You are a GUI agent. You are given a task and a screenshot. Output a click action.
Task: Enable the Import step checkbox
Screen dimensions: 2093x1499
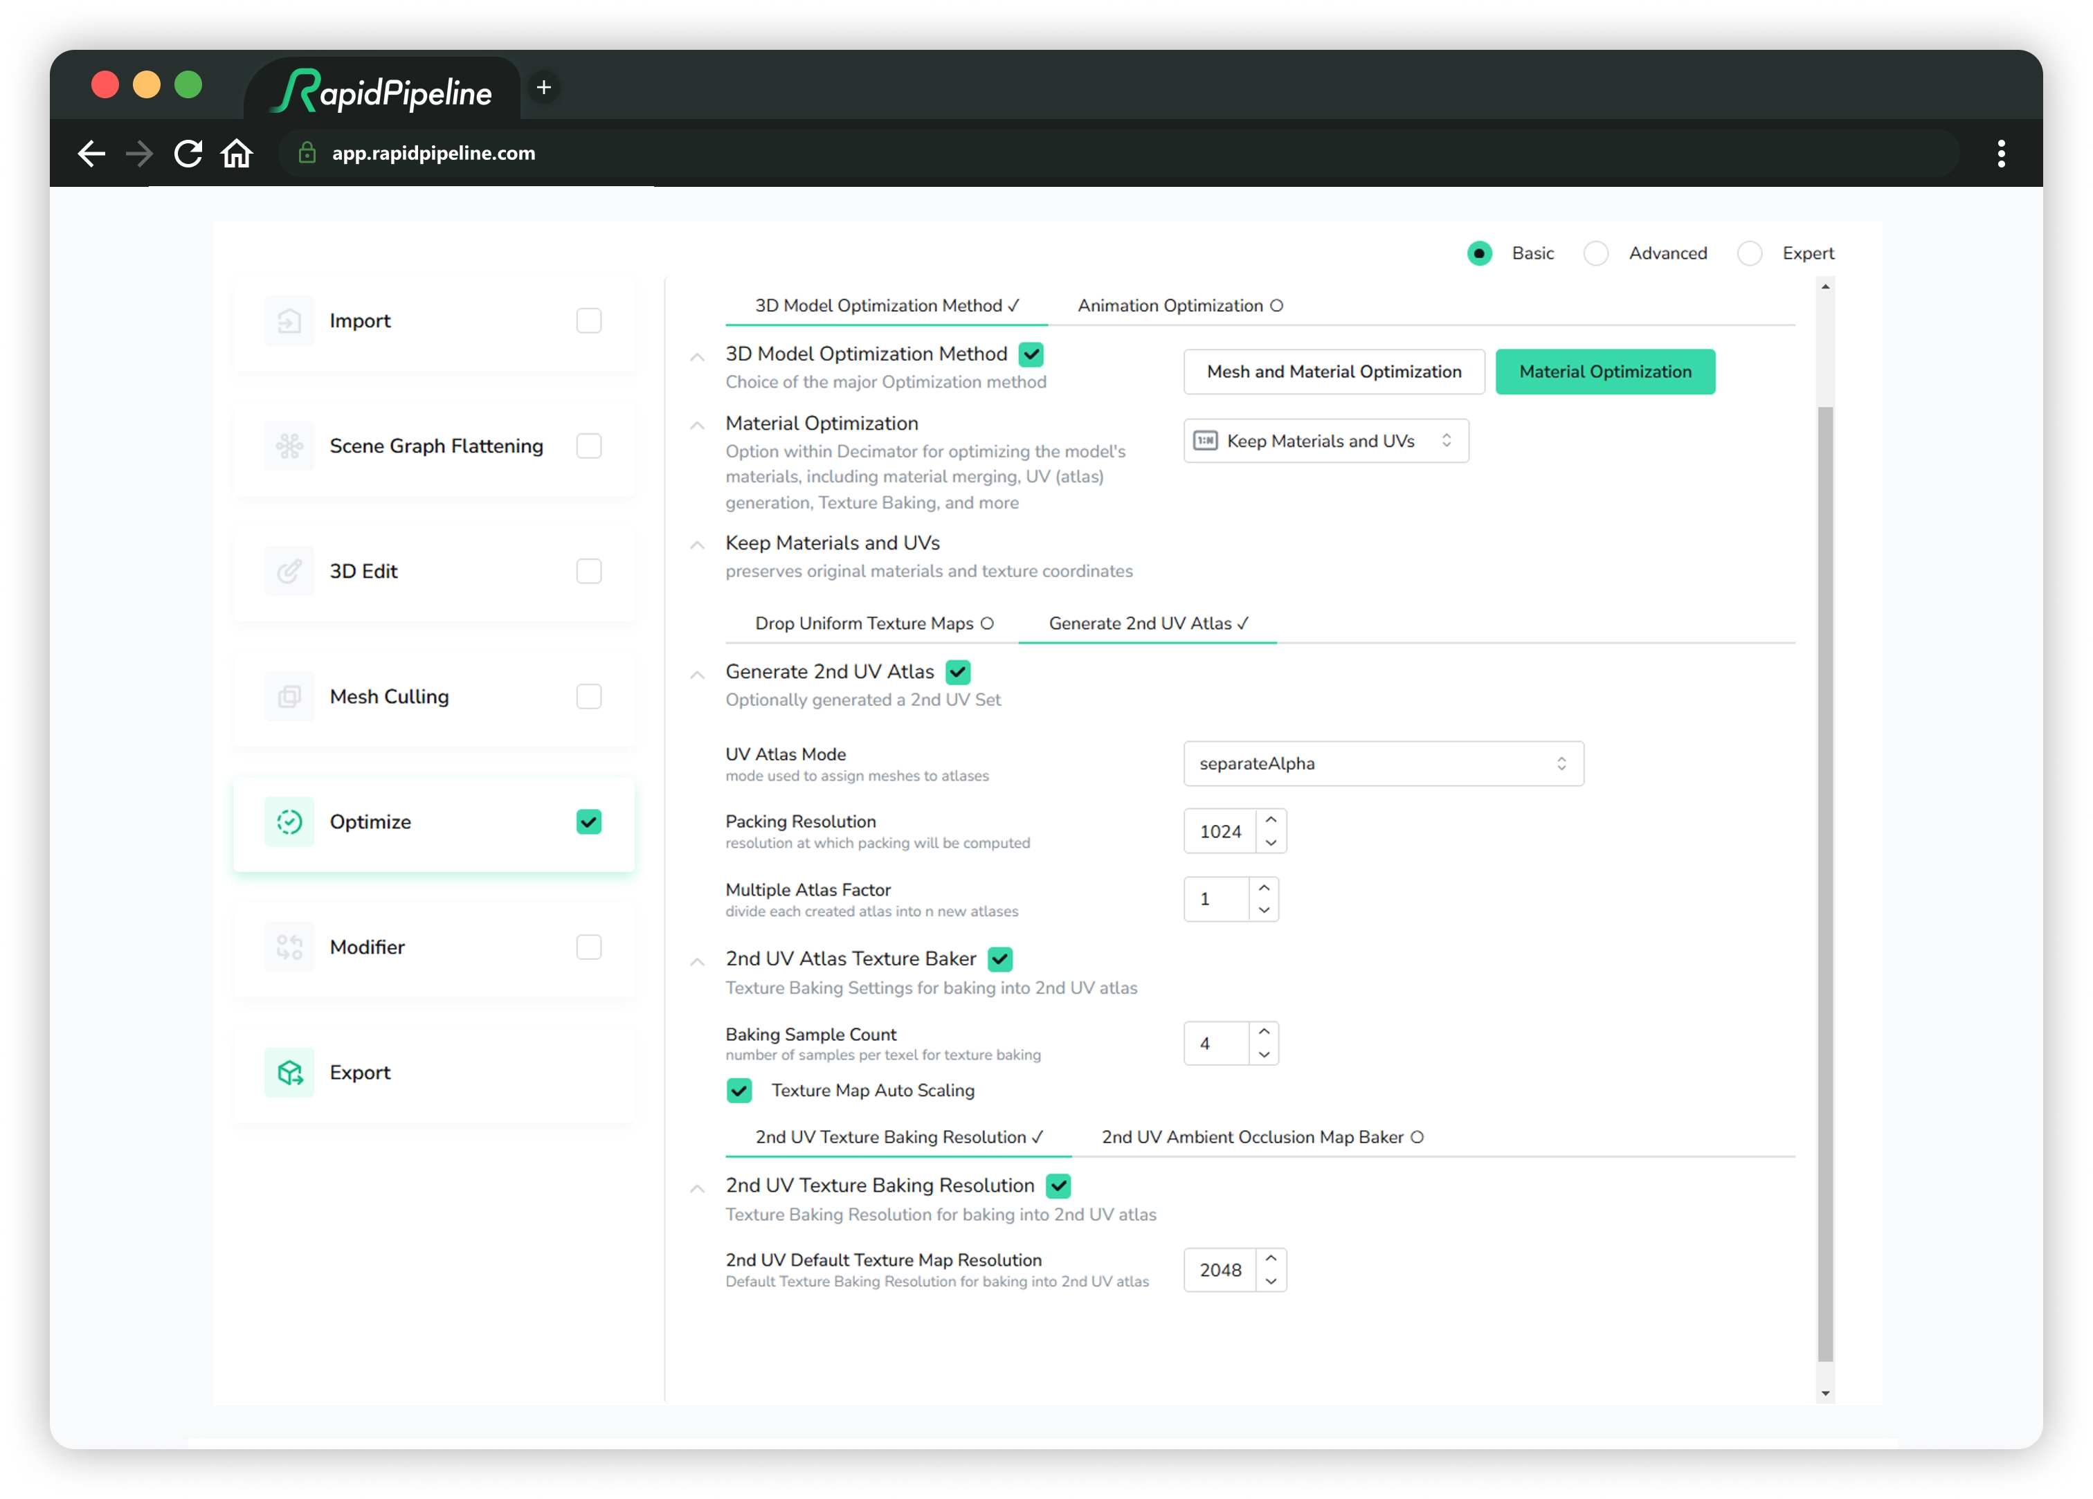click(589, 320)
